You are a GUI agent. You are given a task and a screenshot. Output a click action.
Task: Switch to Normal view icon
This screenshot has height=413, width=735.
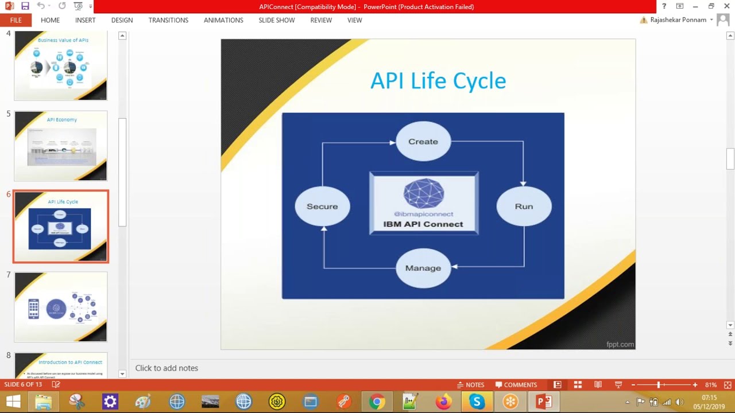(x=557, y=385)
